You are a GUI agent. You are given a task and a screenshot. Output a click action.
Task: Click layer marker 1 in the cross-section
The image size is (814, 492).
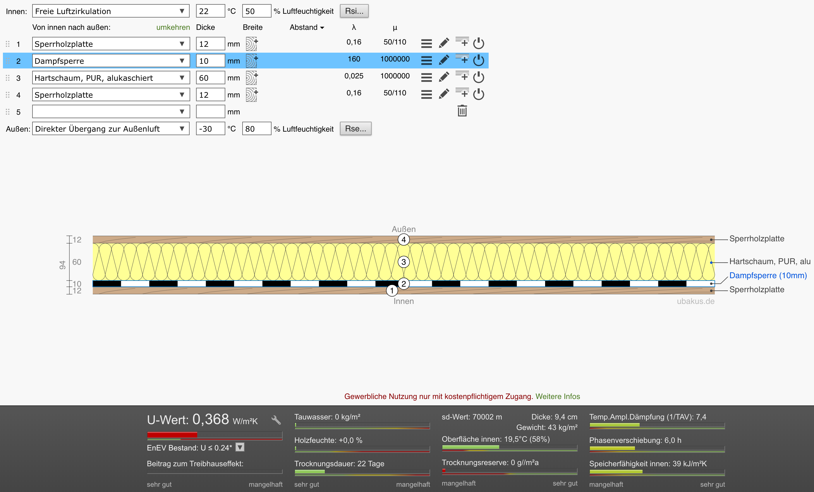pyautogui.click(x=392, y=290)
